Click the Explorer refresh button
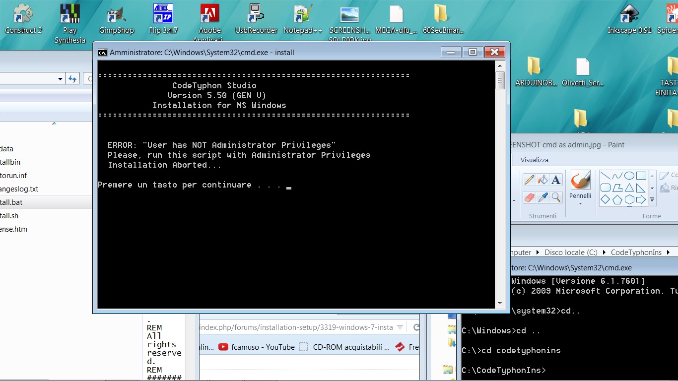Viewport: 678px width, 381px height. click(x=73, y=79)
